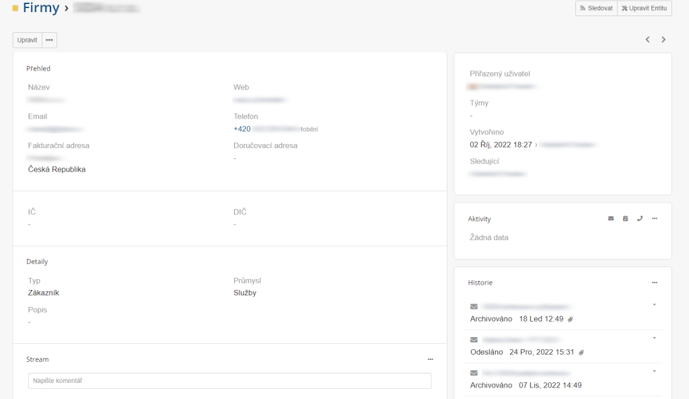Expand dropdown for 07 Lis archived email
This screenshot has width=689, height=399.
pyautogui.click(x=654, y=371)
